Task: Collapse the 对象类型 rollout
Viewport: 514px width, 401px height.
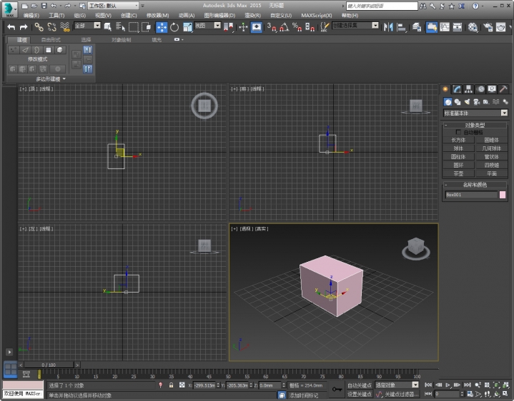Action: pos(475,125)
